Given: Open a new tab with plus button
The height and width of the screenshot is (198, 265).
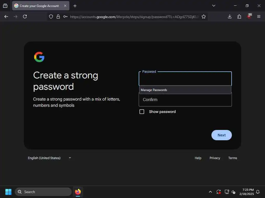Looking at the screenshot, I should point(75,6).
